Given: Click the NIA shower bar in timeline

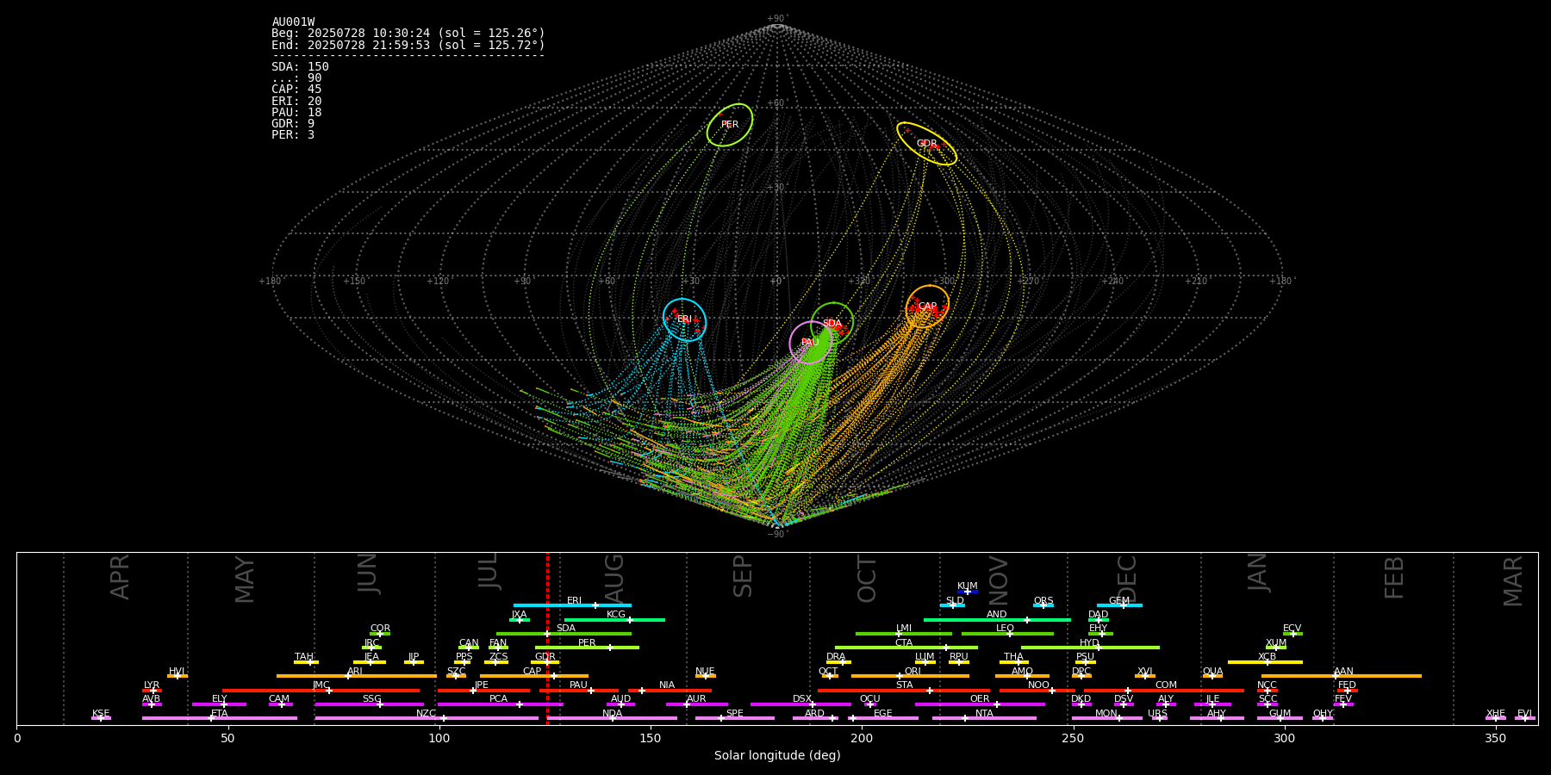Looking at the screenshot, I should (x=670, y=691).
